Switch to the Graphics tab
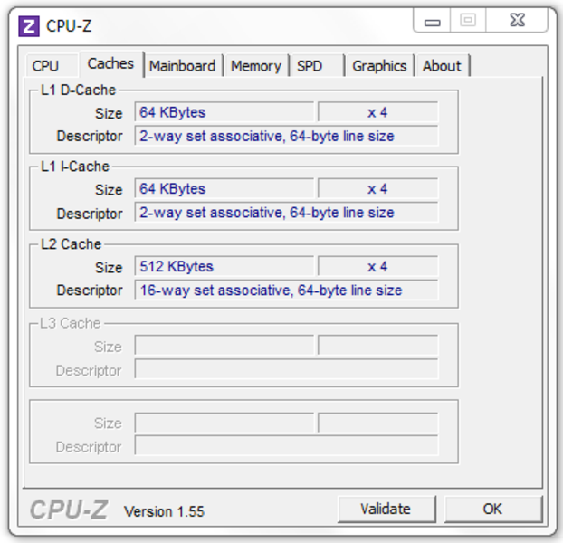Viewport: 563px width, 543px height. pos(379,66)
